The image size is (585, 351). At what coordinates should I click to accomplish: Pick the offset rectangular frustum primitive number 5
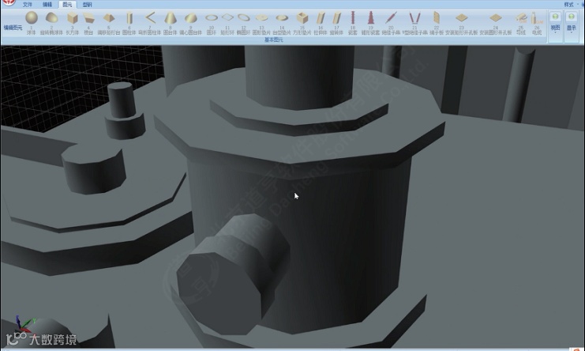pyautogui.click(x=109, y=22)
